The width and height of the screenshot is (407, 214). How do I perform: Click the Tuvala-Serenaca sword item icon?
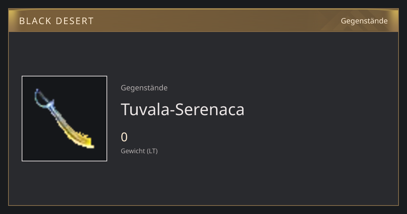tap(64, 119)
